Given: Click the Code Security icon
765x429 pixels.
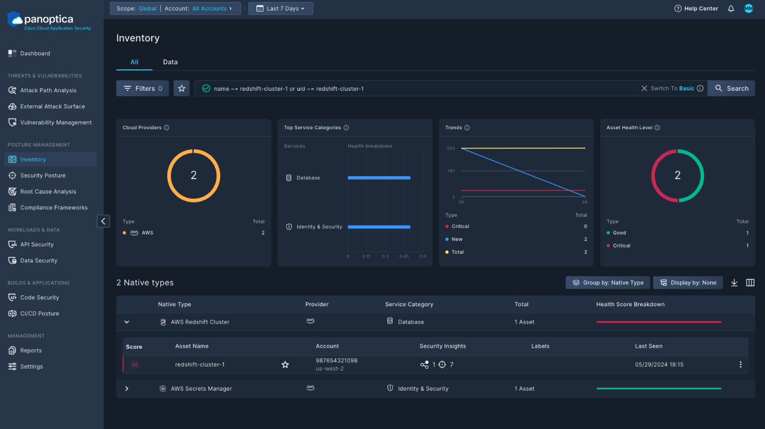Looking at the screenshot, I should tap(12, 297).
